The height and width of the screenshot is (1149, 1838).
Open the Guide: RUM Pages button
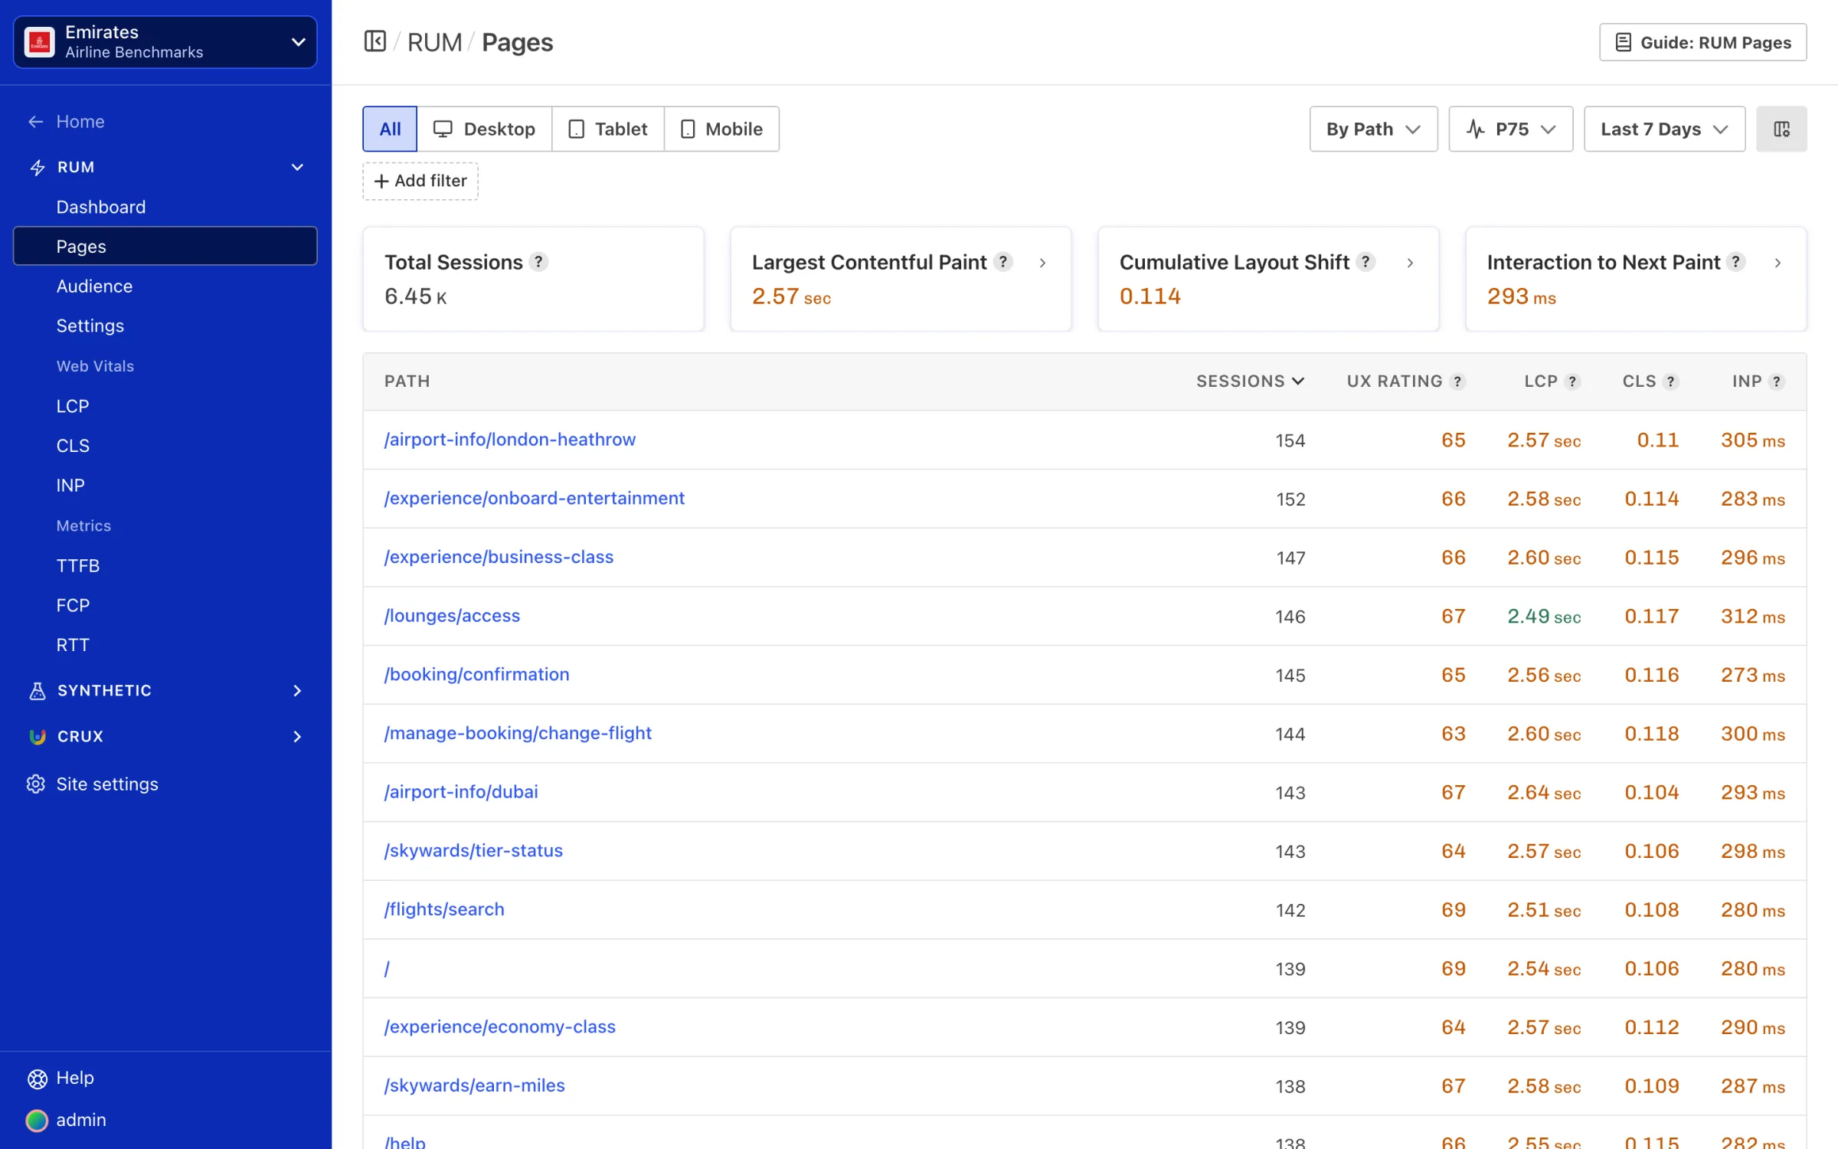1702,42
